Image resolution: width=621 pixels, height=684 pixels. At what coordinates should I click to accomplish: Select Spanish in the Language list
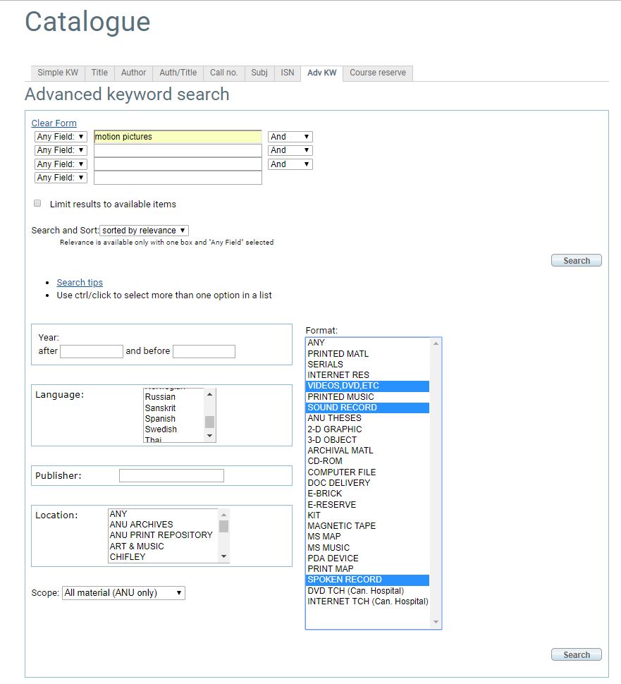[x=160, y=417]
